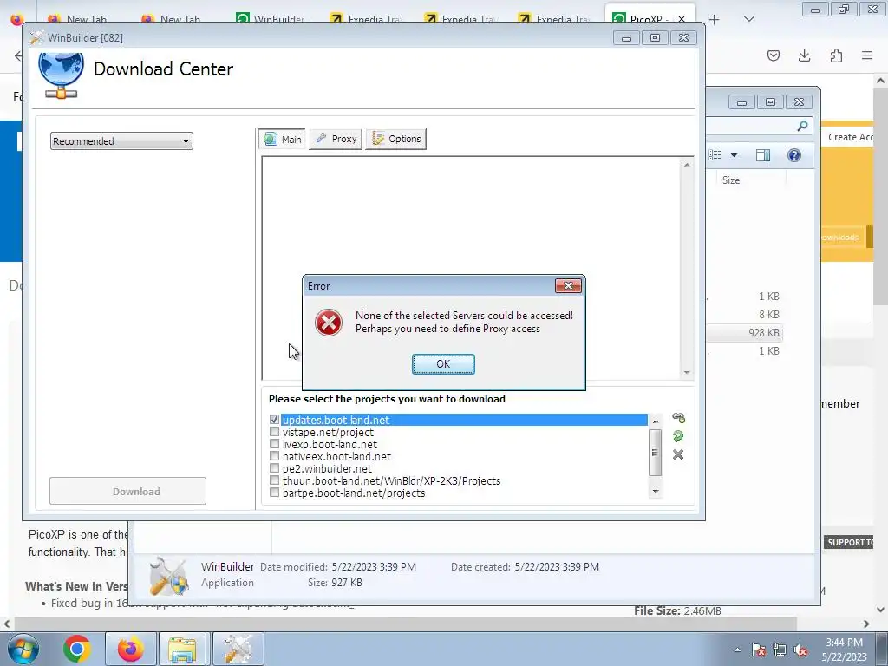Click the server list's up scroll arrow
The height and width of the screenshot is (666, 888).
(656, 421)
